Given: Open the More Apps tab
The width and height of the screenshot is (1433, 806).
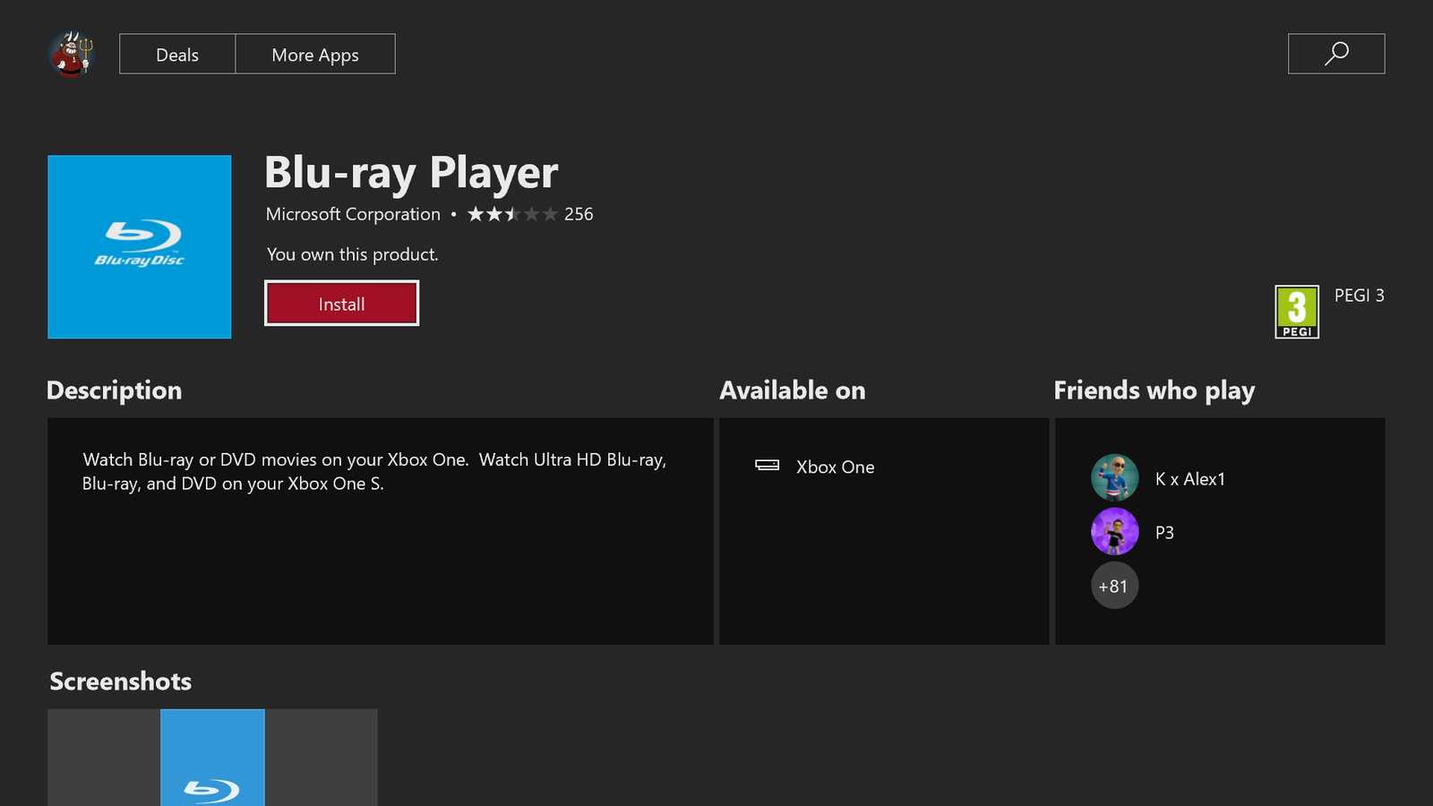Looking at the screenshot, I should coord(315,54).
